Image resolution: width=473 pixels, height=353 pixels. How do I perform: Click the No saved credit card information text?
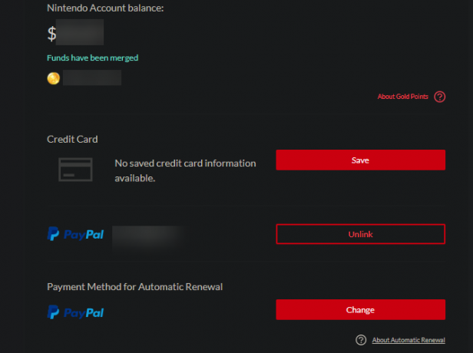(x=185, y=170)
